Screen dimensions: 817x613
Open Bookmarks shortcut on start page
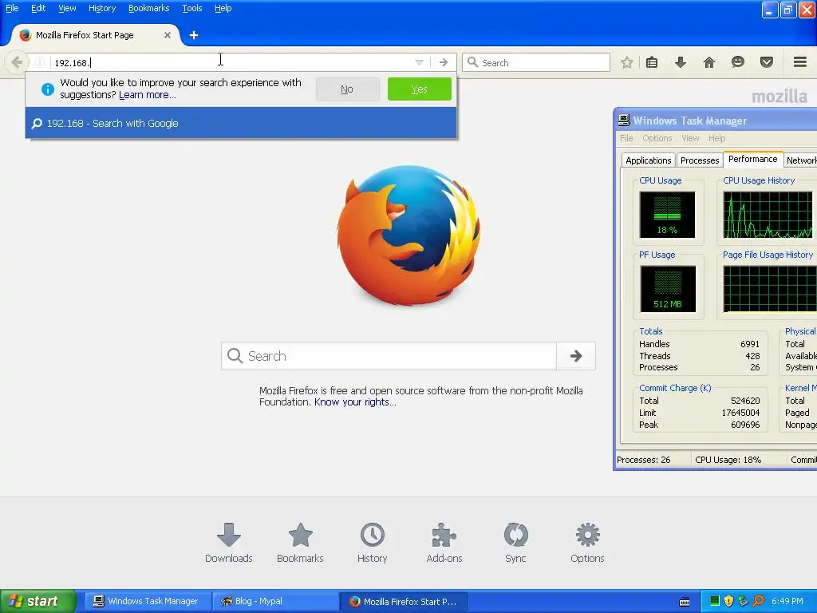(x=300, y=543)
